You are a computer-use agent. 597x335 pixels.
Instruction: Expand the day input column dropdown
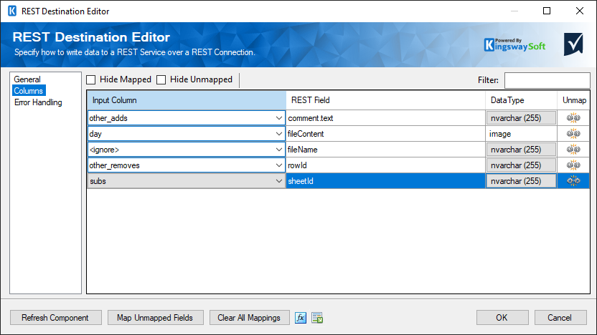point(278,134)
